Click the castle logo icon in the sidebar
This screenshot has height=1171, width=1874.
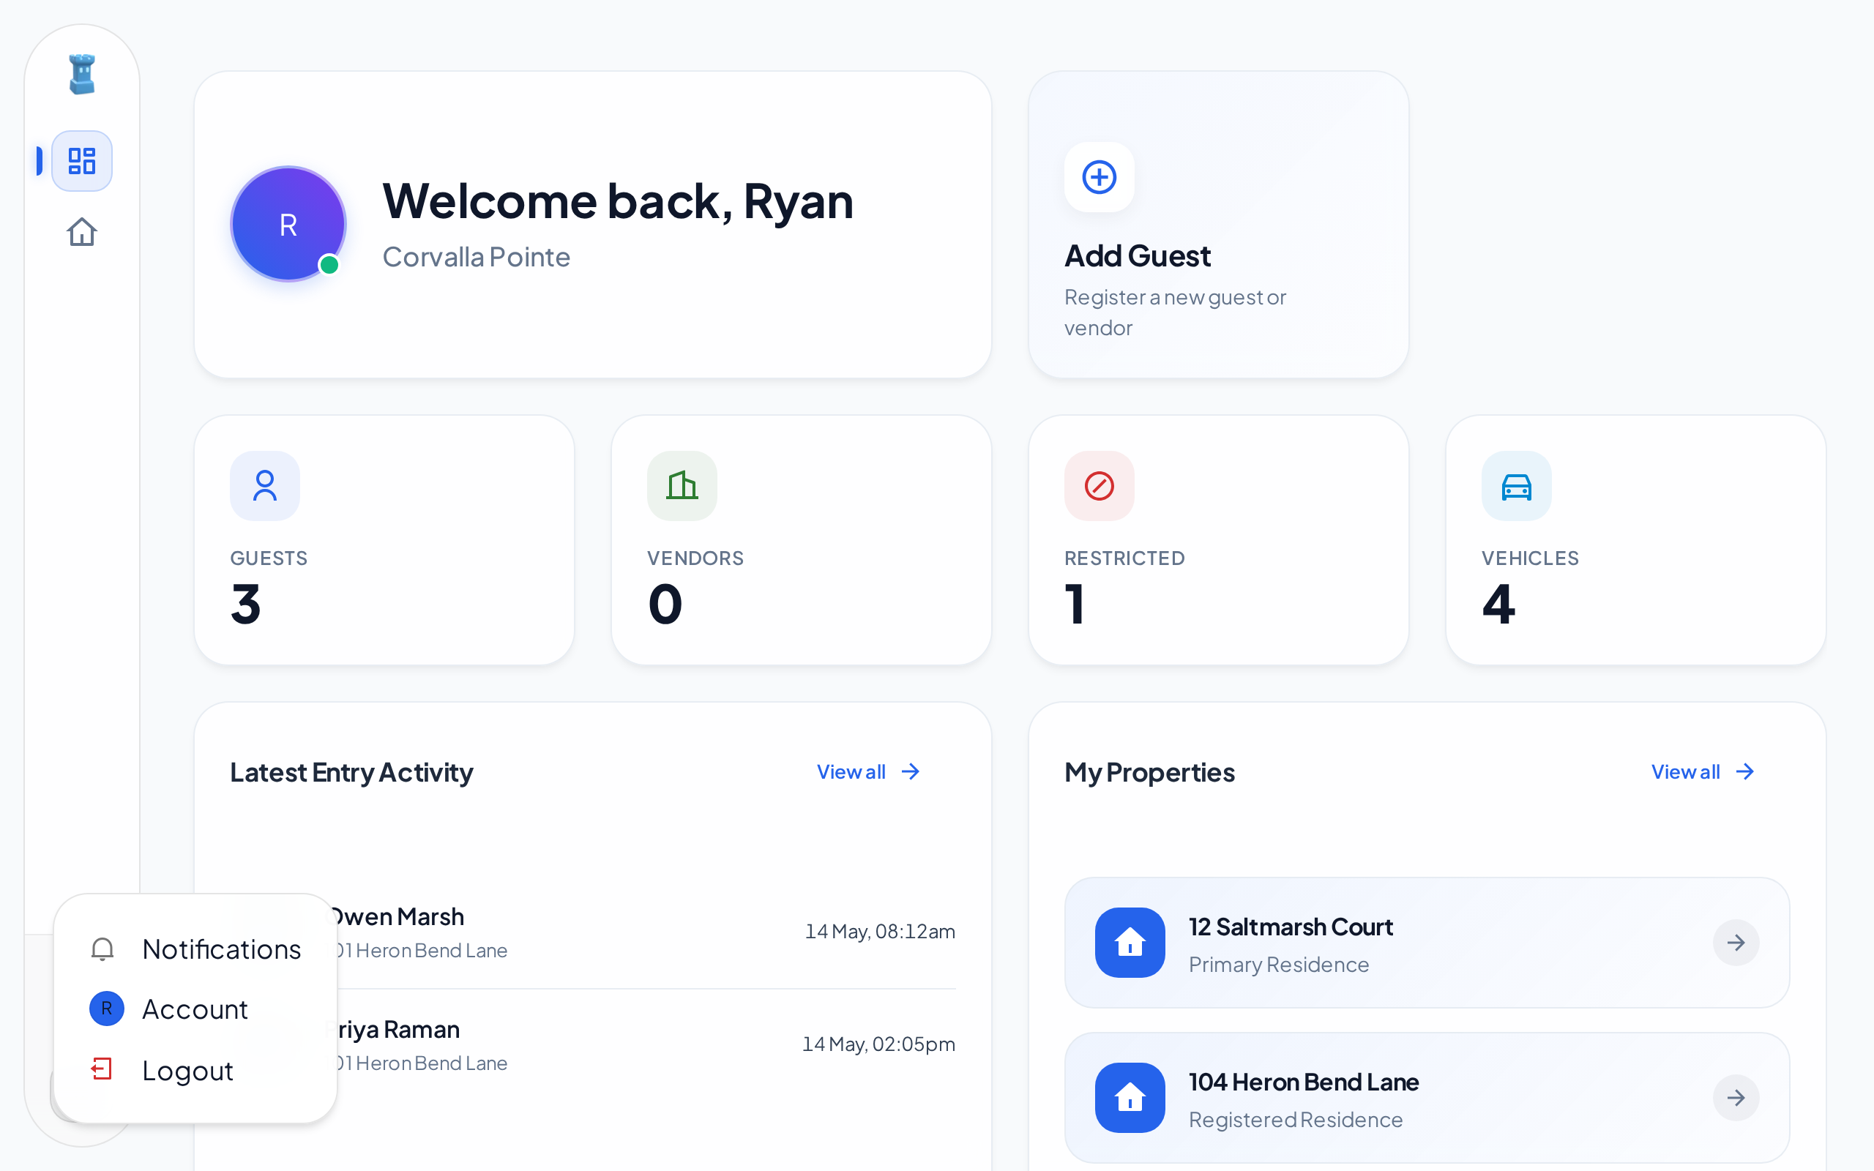[82, 75]
